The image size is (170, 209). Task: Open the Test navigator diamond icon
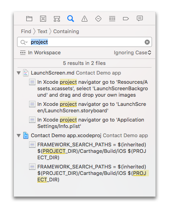click(98, 19)
